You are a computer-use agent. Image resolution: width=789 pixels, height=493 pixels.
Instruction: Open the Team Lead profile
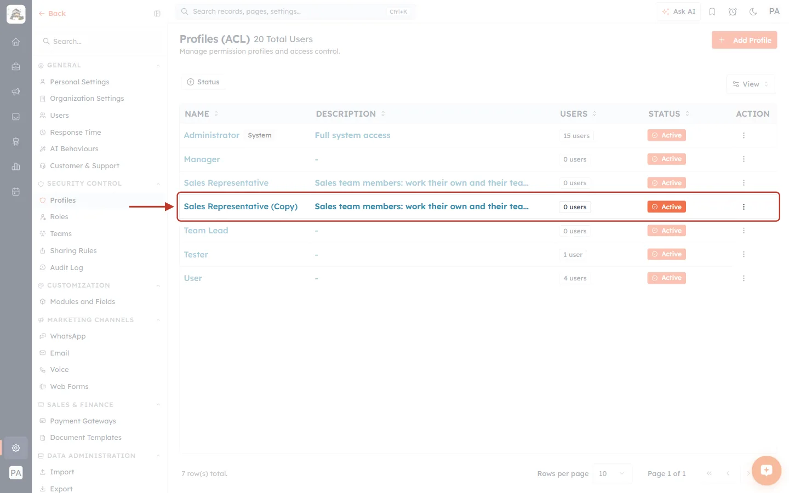[x=206, y=231]
